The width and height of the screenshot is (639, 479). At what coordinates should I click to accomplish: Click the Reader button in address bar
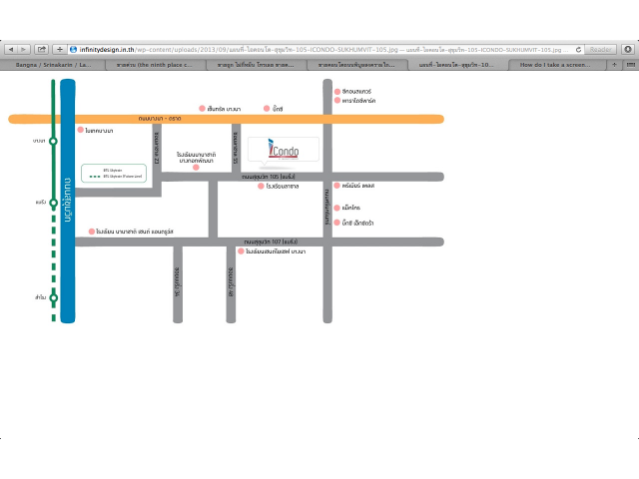[601, 48]
